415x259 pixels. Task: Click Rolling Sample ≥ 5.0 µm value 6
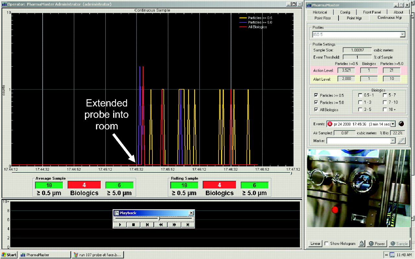[255, 185]
